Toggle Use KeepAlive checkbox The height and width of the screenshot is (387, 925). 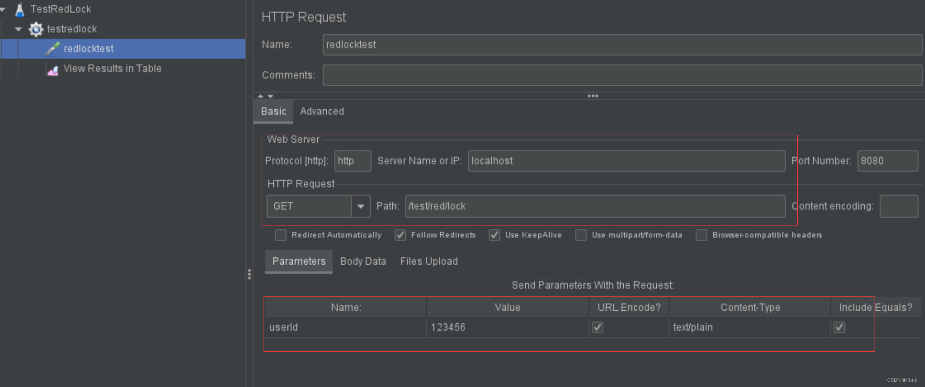point(494,235)
